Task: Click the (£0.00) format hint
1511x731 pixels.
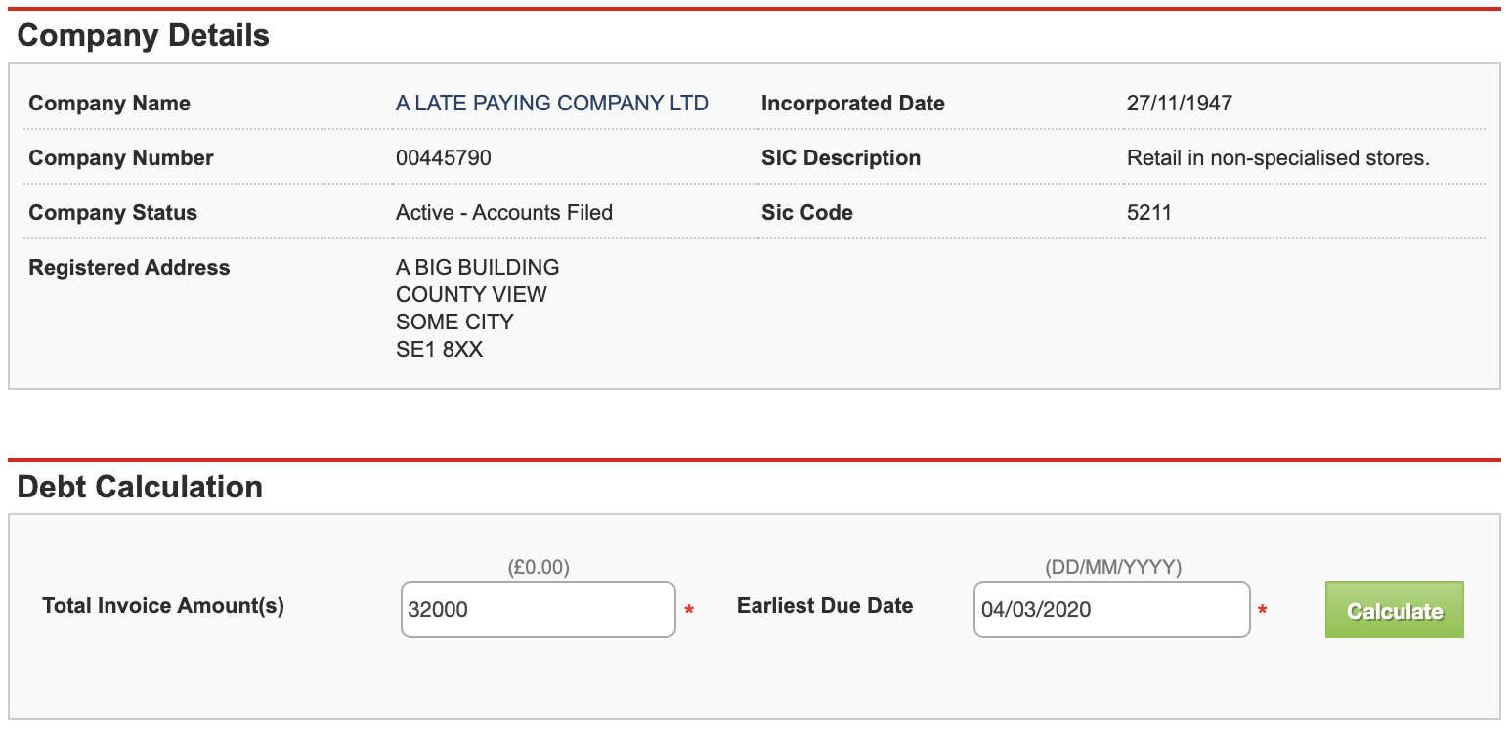Action: point(539,567)
